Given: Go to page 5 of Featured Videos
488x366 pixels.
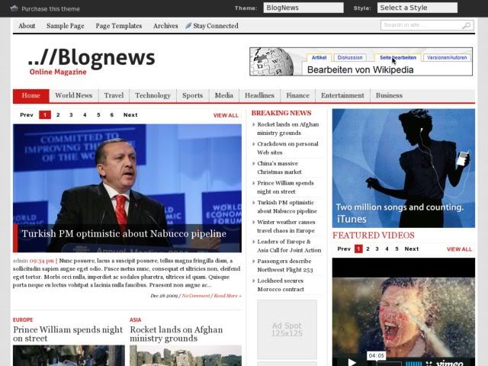Looking at the screenshot, I should click(x=396, y=249).
